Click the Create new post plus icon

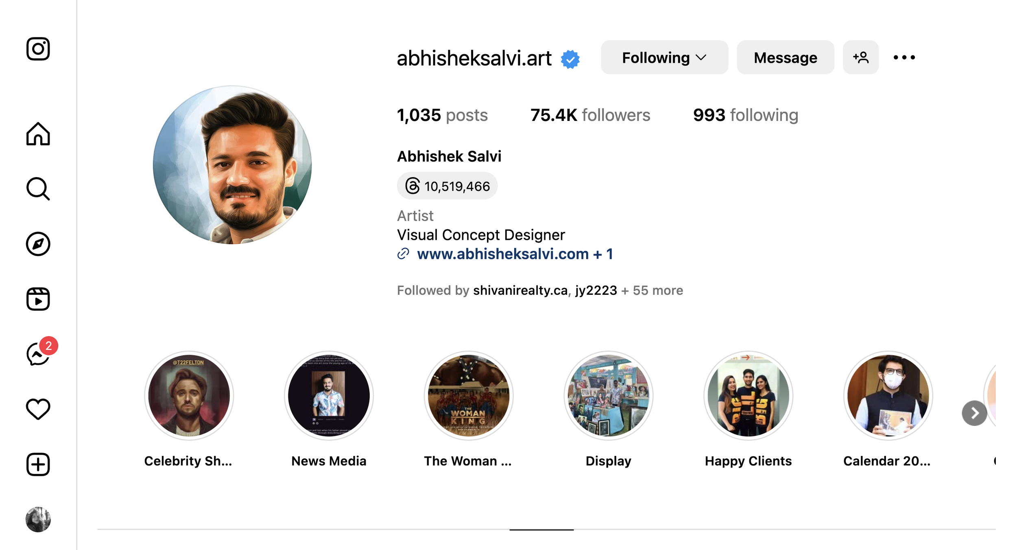click(38, 464)
